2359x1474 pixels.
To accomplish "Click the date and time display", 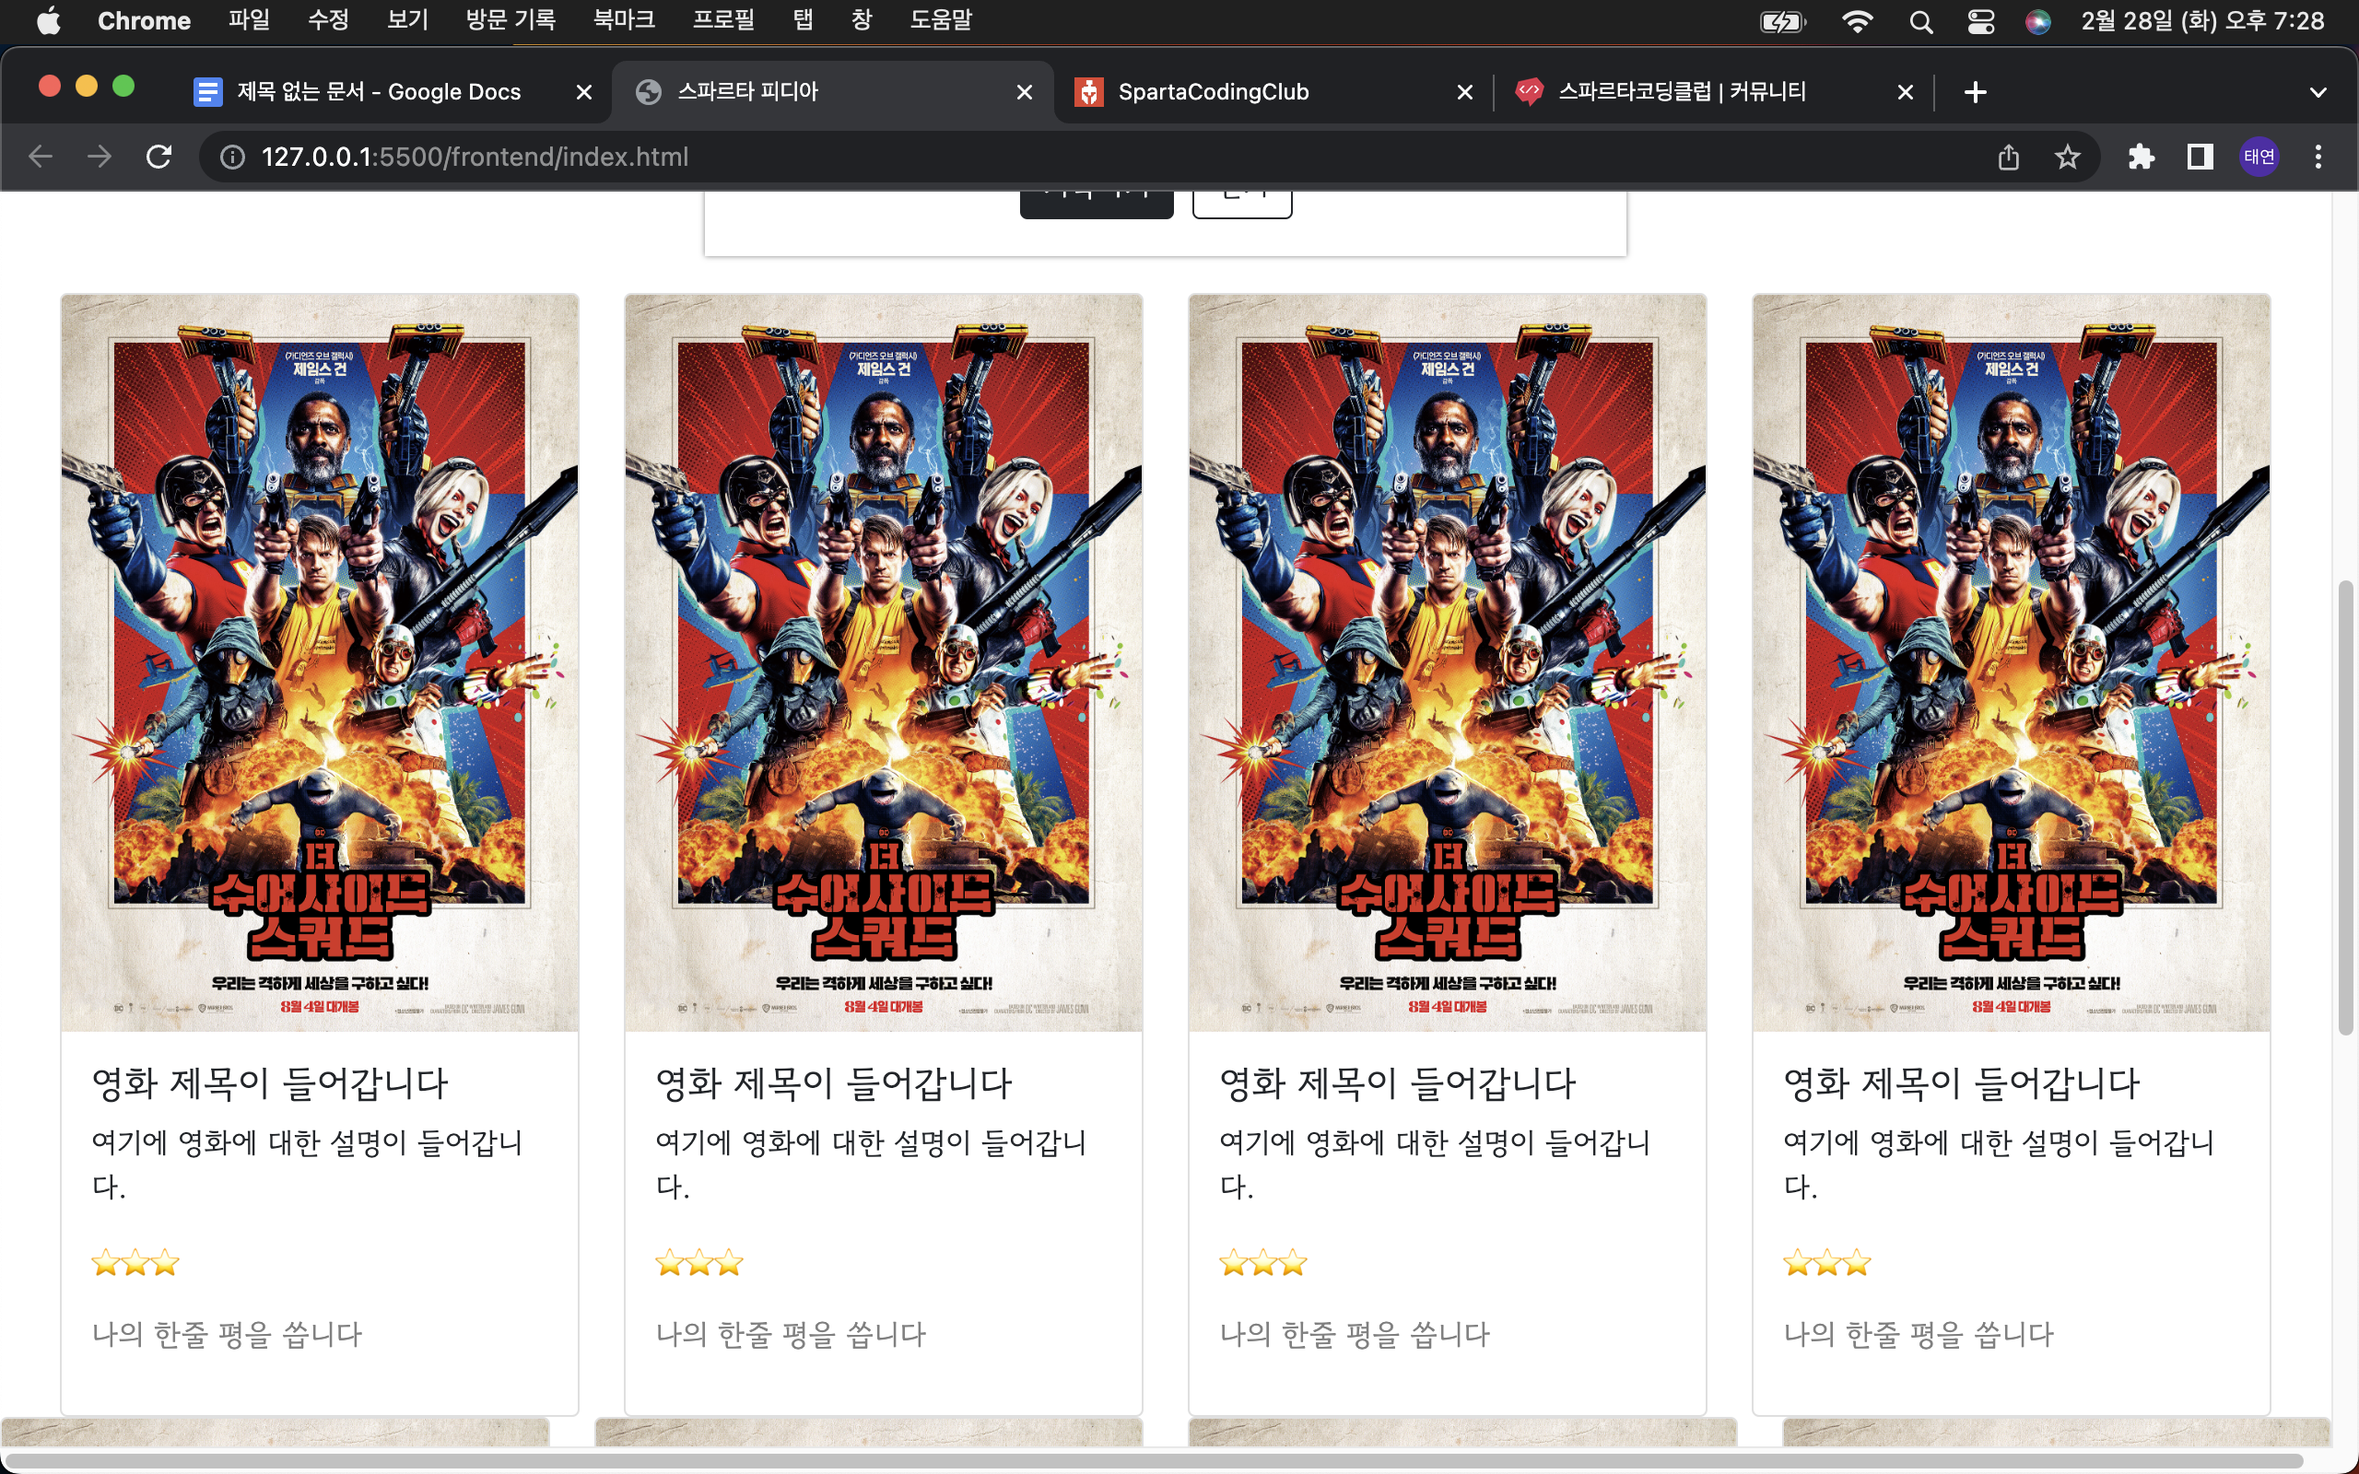I will pyautogui.click(x=2202, y=20).
